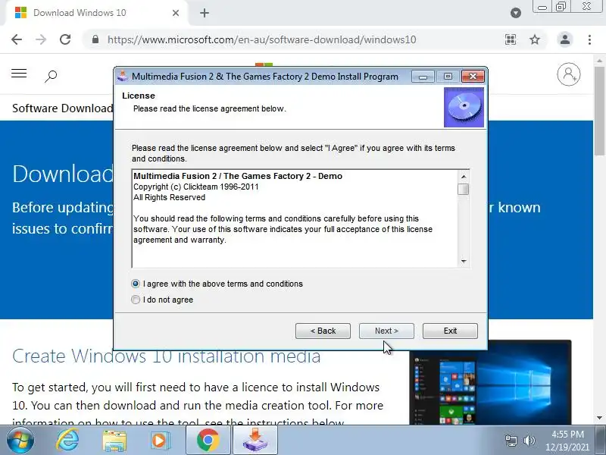Close the 'Download Windows 10' tab
606x455 pixels.
[x=176, y=13]
